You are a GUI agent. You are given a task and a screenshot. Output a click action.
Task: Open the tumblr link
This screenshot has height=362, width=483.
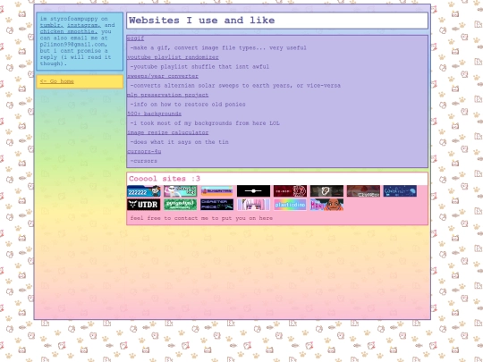tap(52, 25)
